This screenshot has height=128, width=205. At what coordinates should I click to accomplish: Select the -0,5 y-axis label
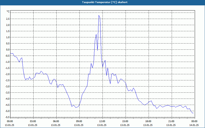[x=7, y=56]
